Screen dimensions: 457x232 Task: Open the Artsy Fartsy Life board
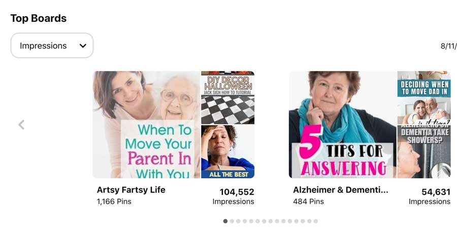point(131,190)
